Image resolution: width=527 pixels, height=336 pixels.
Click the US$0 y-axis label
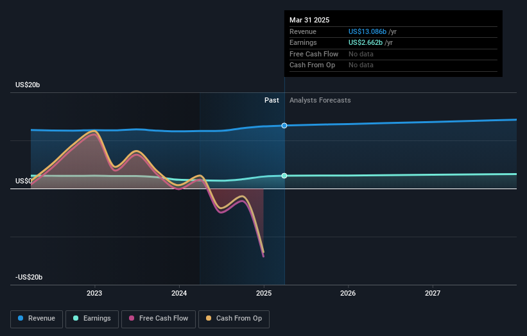pyautogui.click(x=24, y=181)
